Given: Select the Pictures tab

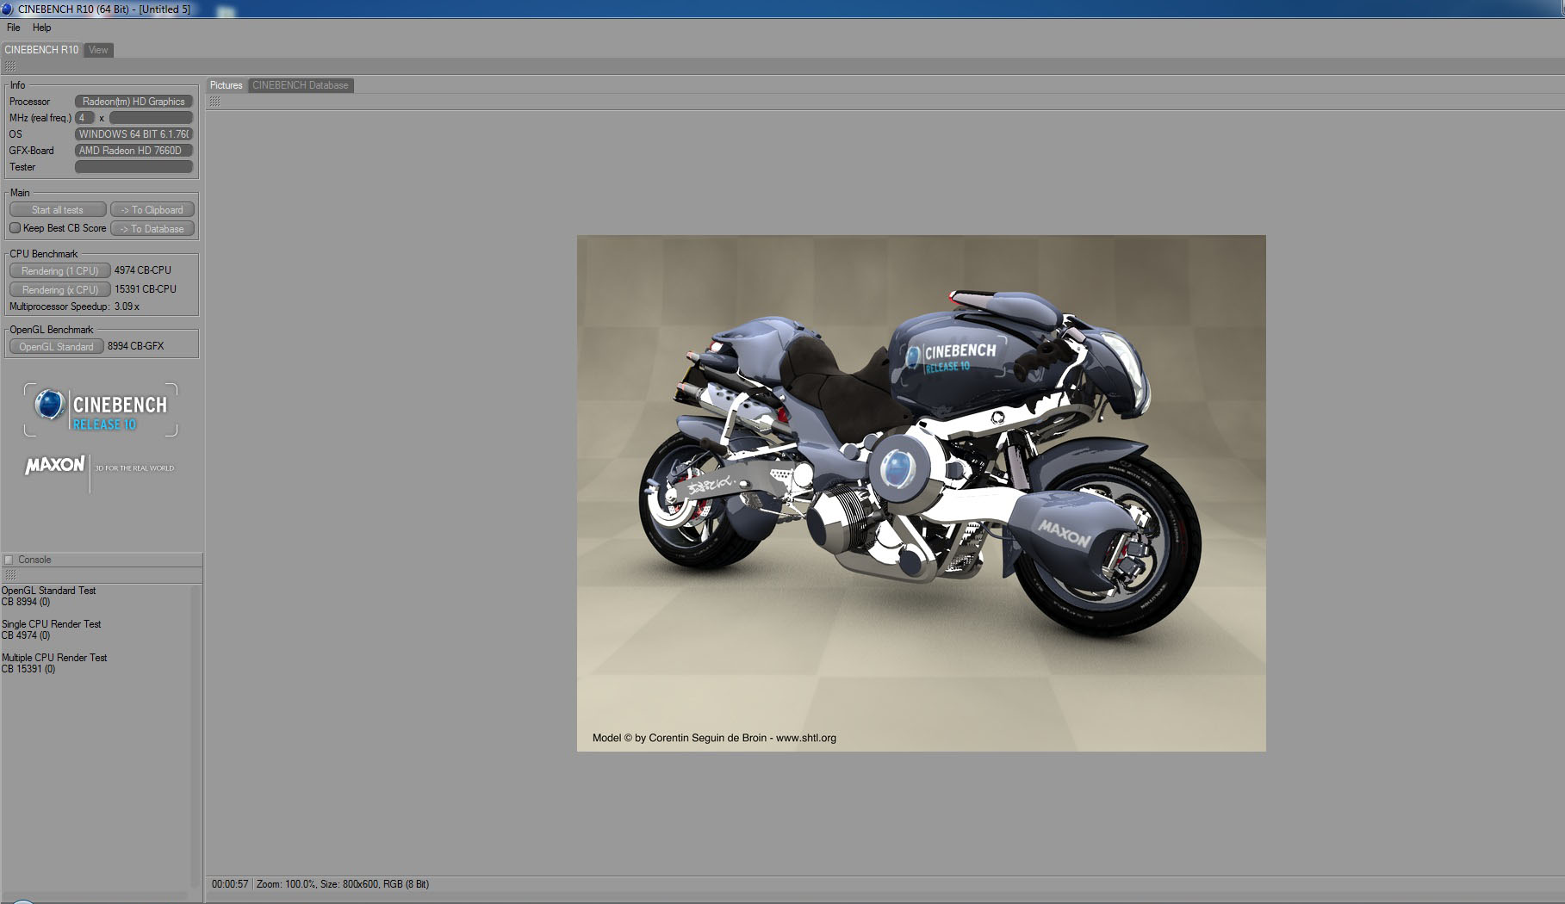Looking at the screenshot, I should click(227, 85).
